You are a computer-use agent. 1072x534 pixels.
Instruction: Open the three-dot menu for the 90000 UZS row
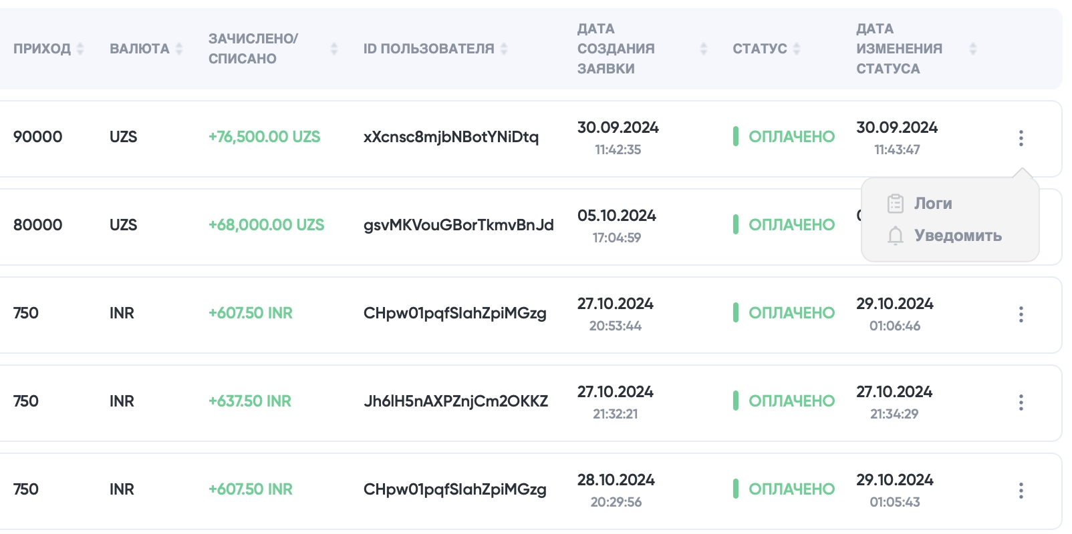[x=1021, y=138]
